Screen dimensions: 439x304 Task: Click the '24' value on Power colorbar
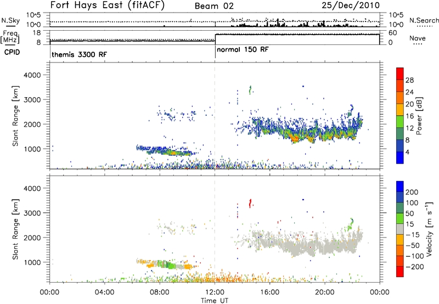409,92
